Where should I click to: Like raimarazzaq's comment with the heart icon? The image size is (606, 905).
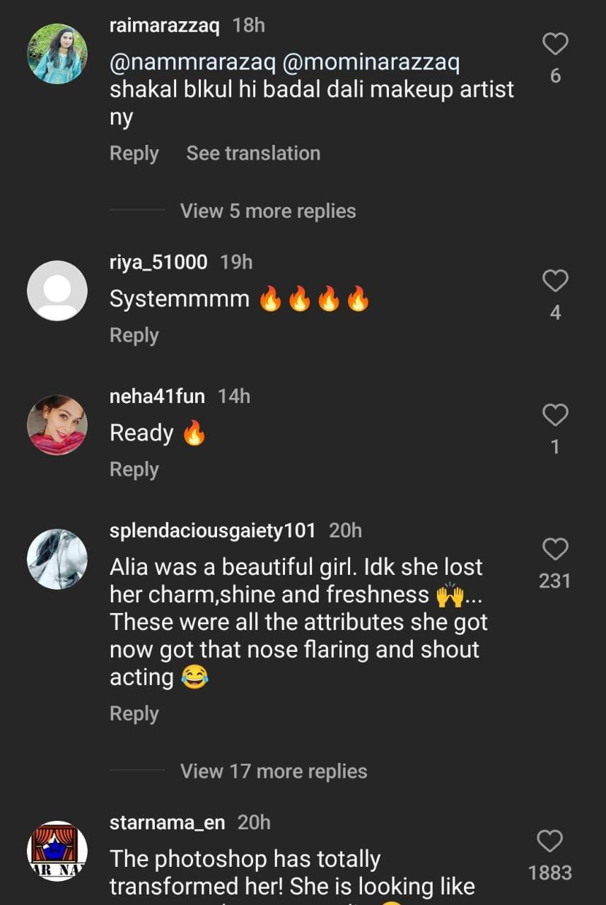[555, 44]
